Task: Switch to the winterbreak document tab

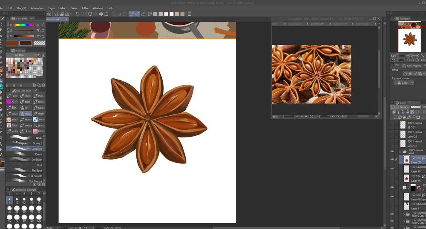Action: click(x=54, y=19)
